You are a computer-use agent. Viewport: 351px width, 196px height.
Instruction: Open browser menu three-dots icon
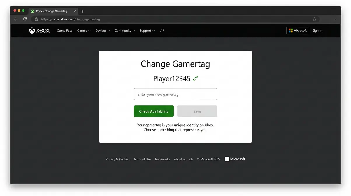335,19
